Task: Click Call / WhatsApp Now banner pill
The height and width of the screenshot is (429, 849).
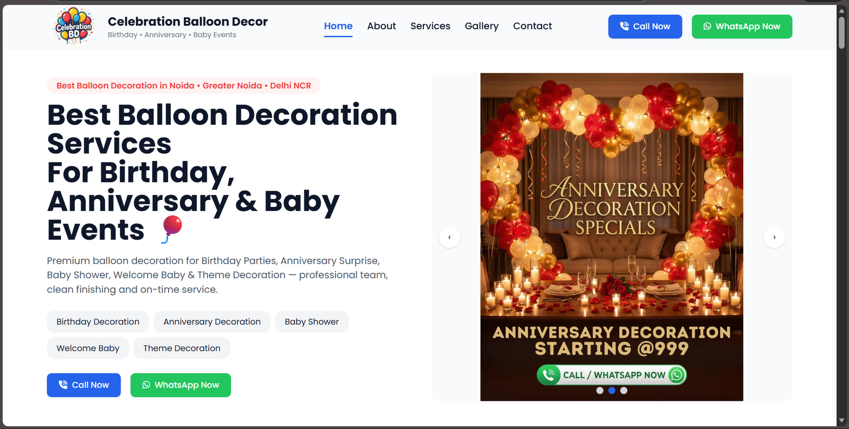Action: point(612,375)
